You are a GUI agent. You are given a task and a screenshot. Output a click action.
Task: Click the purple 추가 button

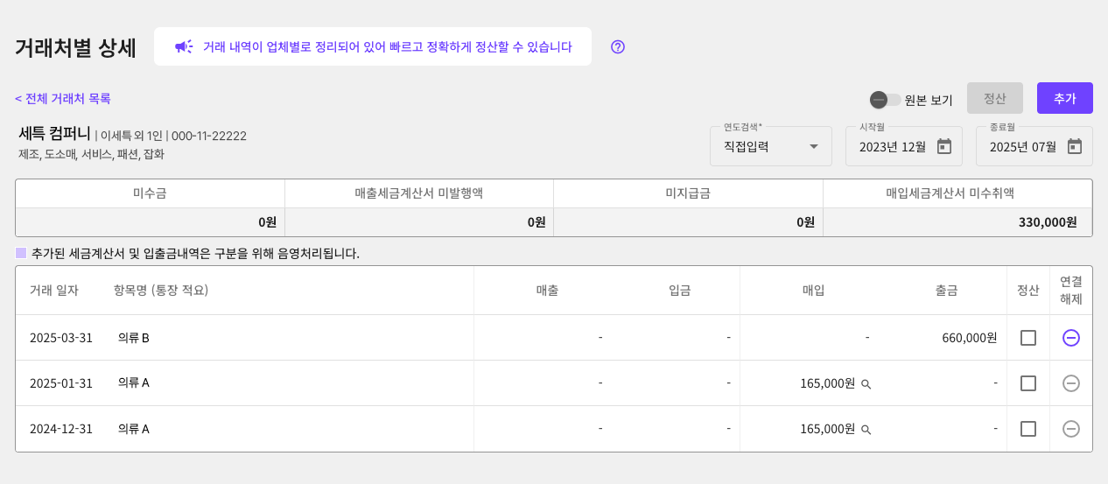point(1065,98)
